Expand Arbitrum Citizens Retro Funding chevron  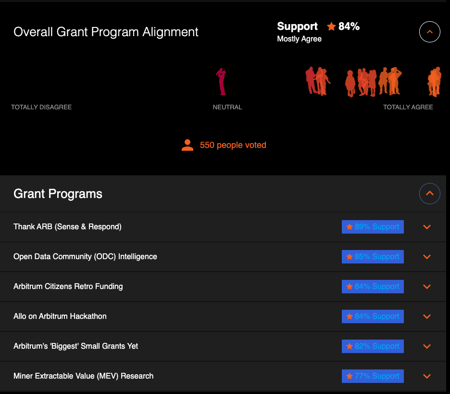(x=427, y=287)
